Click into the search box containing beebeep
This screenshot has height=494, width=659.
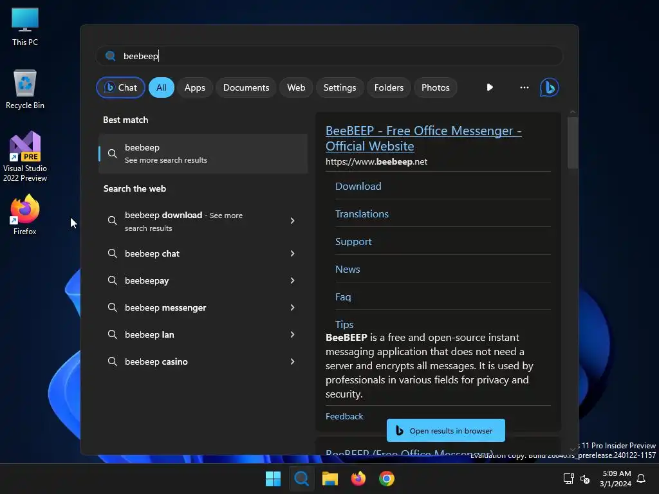click(x=329, y=56)
